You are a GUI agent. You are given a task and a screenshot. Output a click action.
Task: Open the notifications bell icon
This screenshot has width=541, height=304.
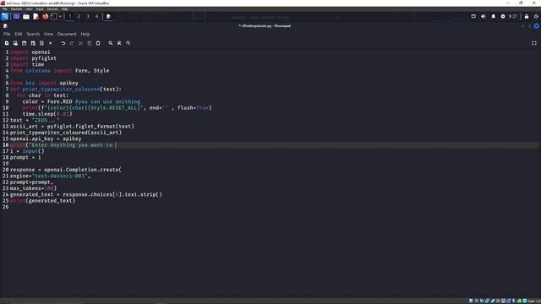click(494, 16)
